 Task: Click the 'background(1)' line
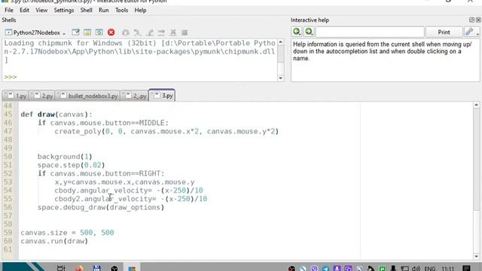(65, 157)
